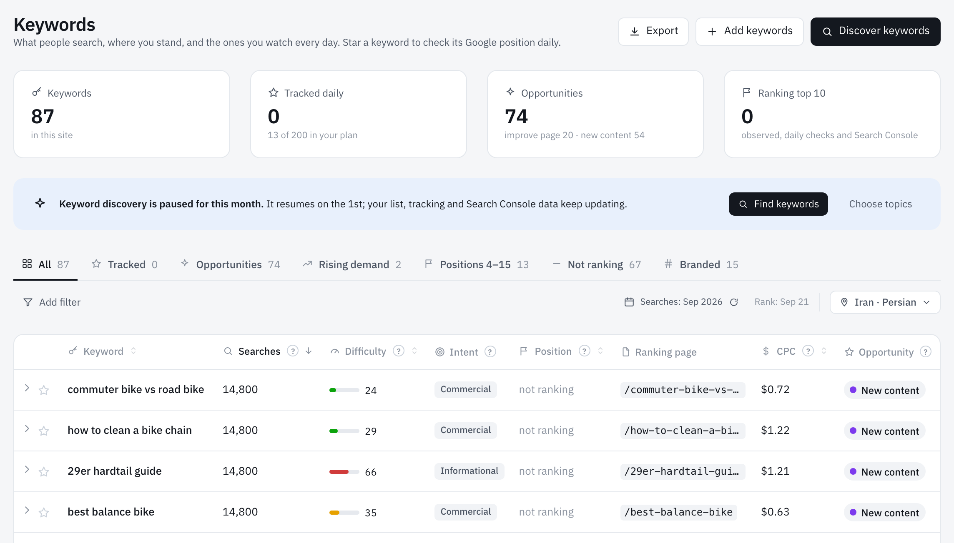Screen dimensions: 954x543
Task: Click the Position column flag icon
Action: tap(524, 351)
